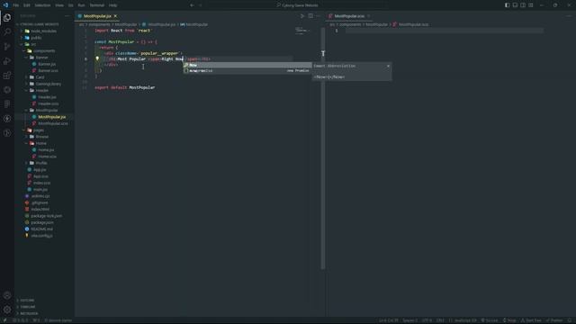Open the Selection menu
Viewport: 576px width, 324px height.
point(42,5)
